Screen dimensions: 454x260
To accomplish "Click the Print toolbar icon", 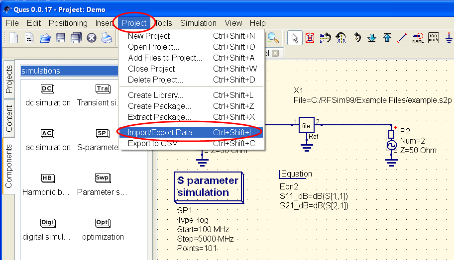I will click(106, 38).
